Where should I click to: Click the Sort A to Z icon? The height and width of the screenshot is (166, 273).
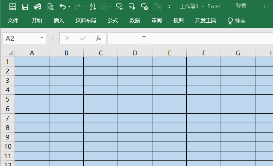[x=93, y=7]
